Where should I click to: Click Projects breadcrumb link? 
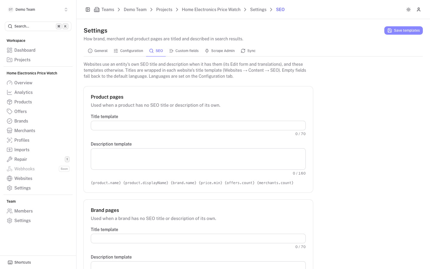[x=164, y=10]
